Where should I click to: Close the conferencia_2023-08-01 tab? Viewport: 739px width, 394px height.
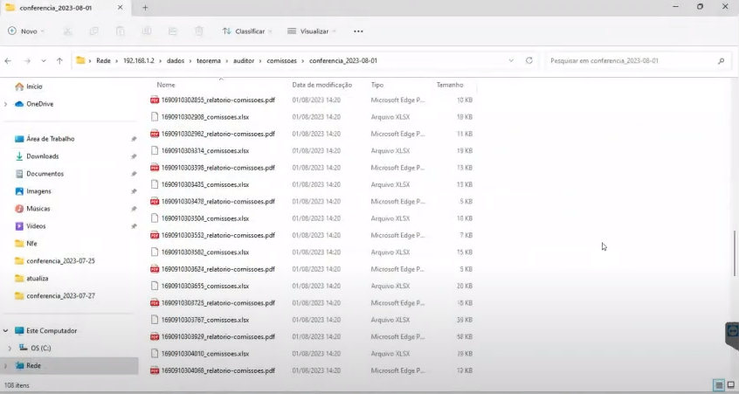pos(121,8)
